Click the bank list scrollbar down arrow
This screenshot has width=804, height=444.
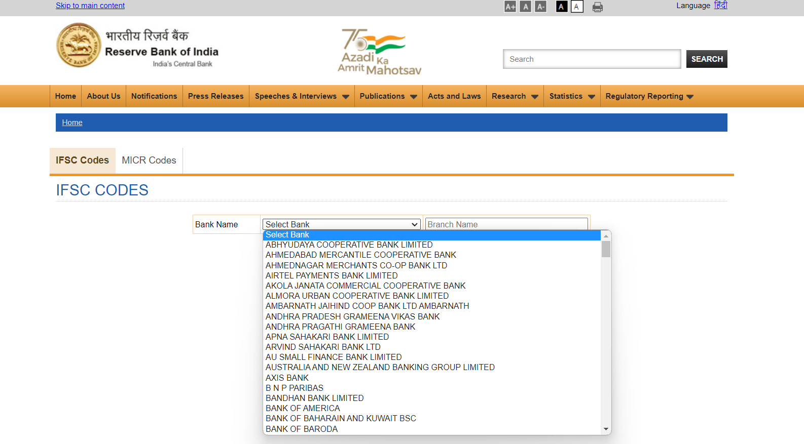(606, 429)
